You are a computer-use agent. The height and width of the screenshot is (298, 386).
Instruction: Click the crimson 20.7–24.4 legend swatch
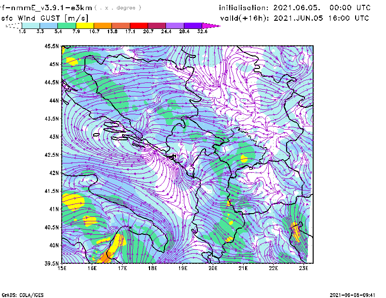click(157, 26)
